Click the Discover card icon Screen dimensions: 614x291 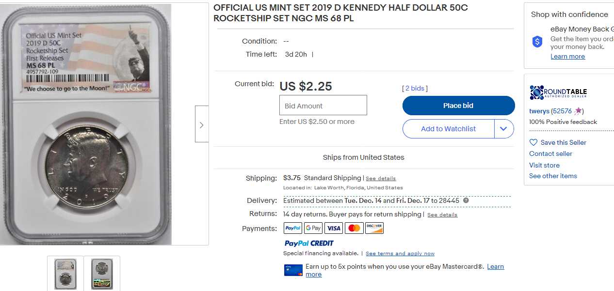point(374,228)
